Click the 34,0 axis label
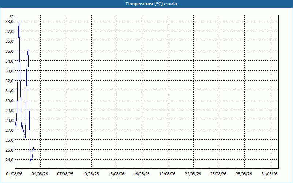This screenshot has height=183, width=293. [10, 61]
